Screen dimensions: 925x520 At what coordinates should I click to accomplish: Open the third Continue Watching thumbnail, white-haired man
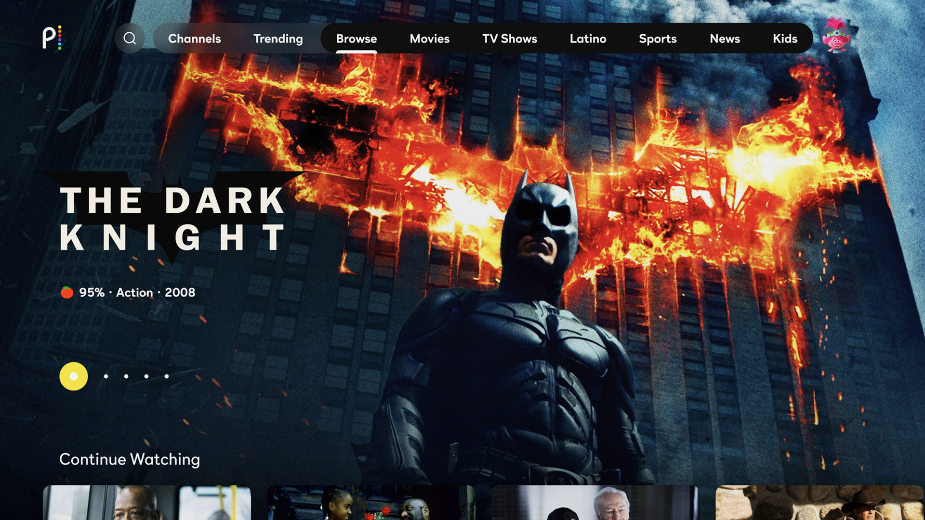coord(595,503)
